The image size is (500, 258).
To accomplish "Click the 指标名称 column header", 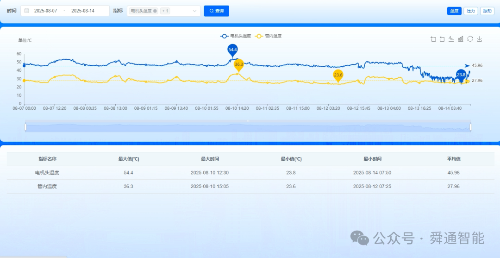I will coord(48,159).
